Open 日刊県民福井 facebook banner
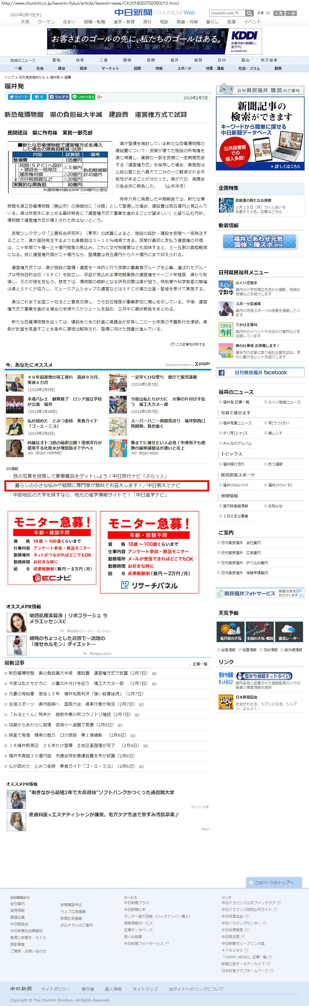 click(260, 372)
